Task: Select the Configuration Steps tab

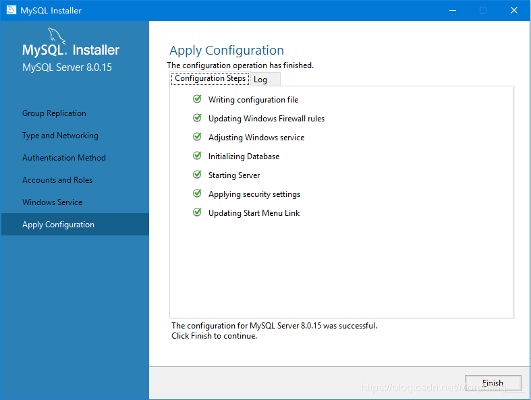Action: click(x=210, y=79)
